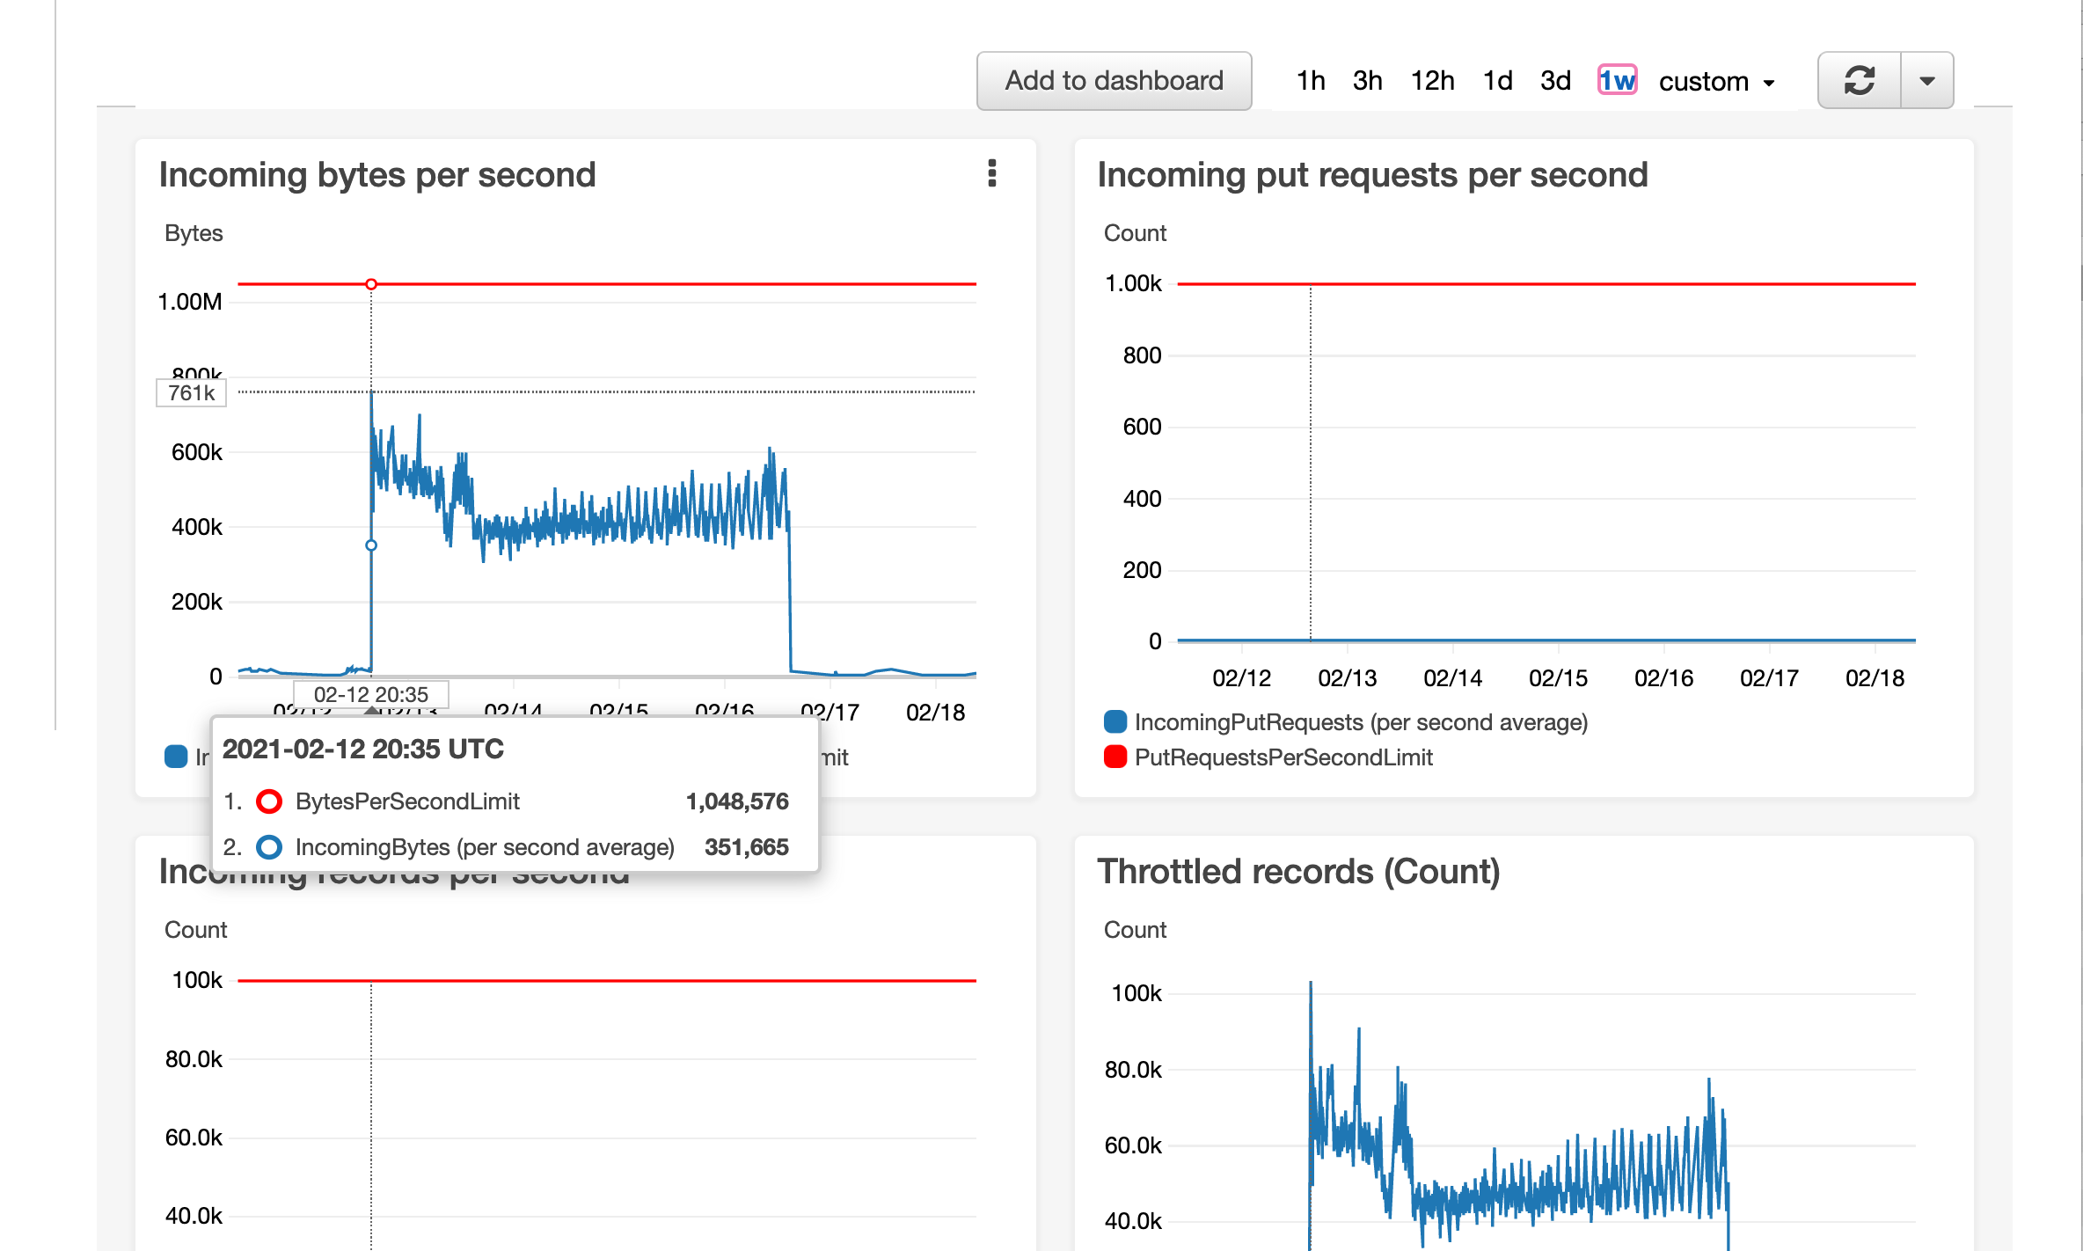
Task: Hide the IncomingBytes series via its legend swatch
Action: [176, 757]
